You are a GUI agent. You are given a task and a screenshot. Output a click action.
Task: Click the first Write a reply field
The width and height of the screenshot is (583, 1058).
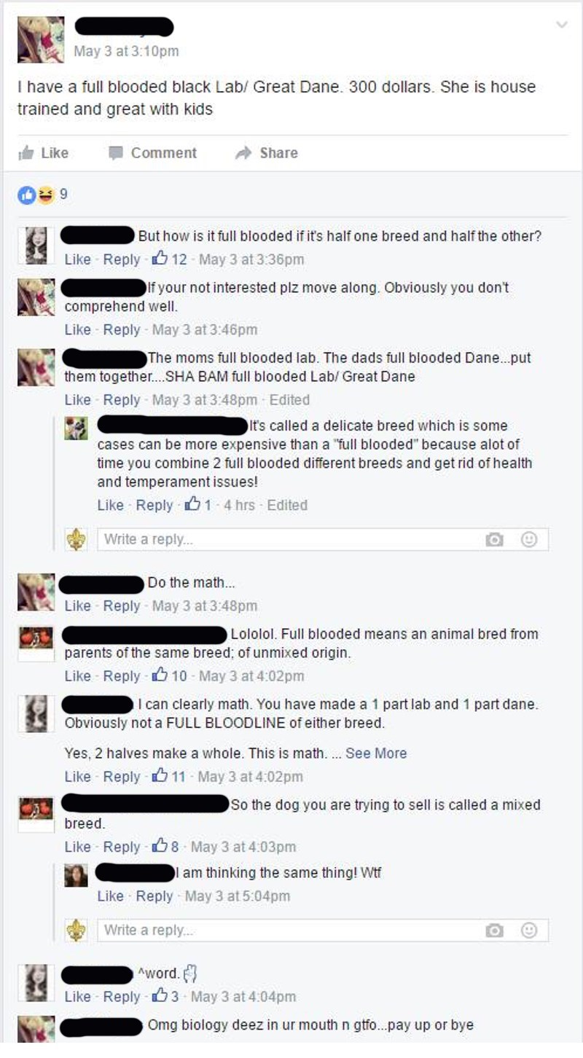click(x=324, y=540)
